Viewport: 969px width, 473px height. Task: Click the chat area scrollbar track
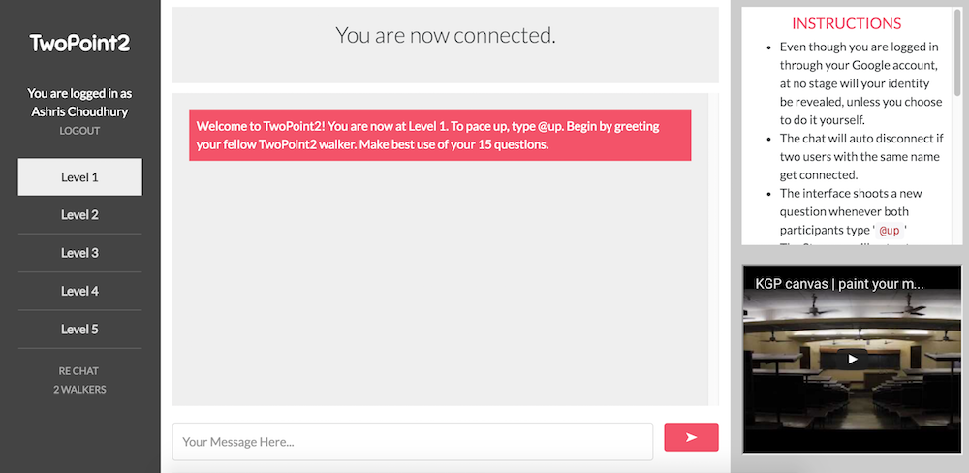tap(714, 249)
